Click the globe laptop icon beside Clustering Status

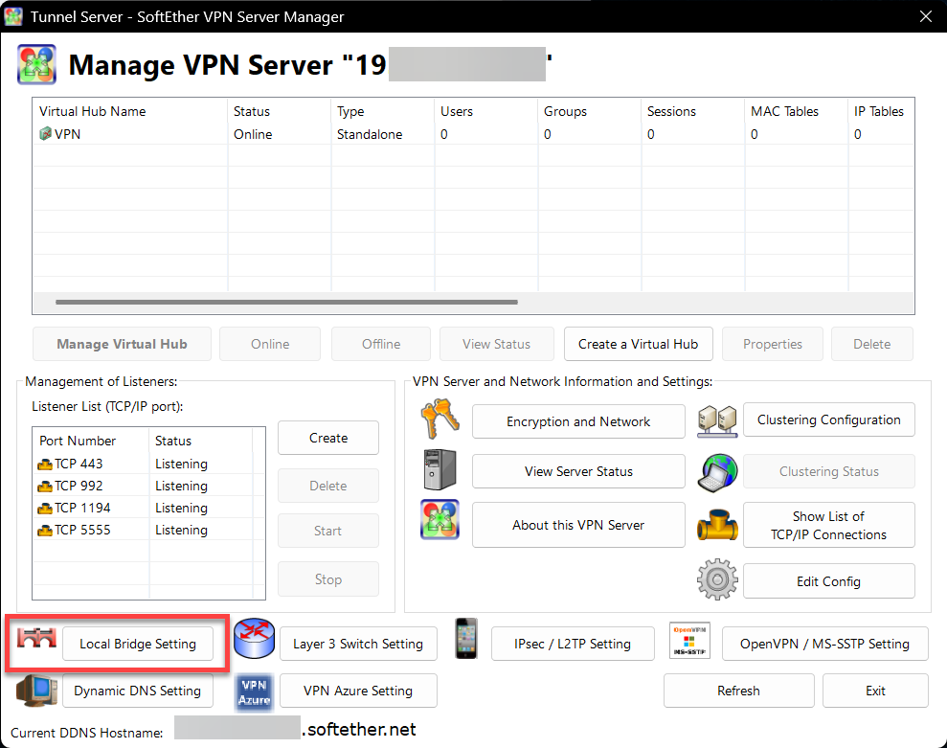tap(717, 472)
